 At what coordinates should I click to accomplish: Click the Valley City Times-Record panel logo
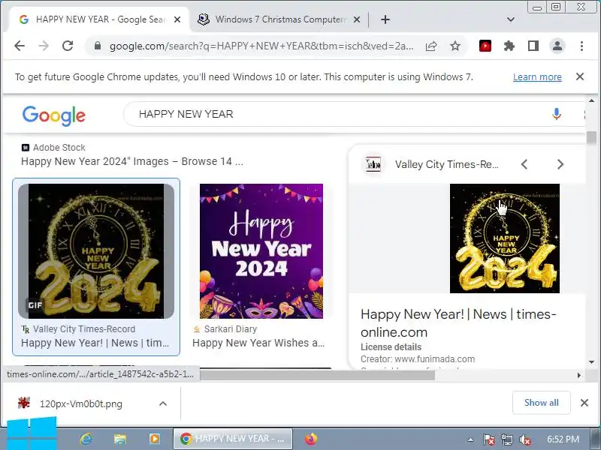tap(373, 164)
